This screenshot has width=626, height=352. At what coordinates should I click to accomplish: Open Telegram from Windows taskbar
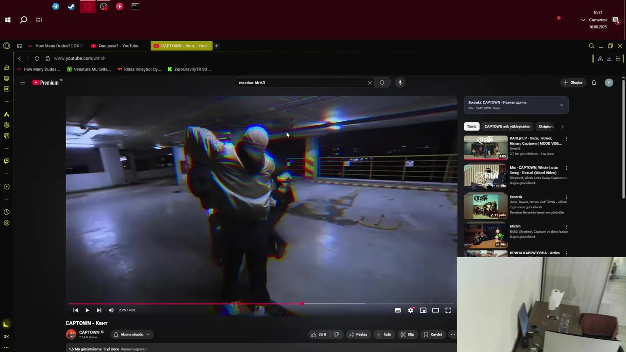(x=56, y=6)
